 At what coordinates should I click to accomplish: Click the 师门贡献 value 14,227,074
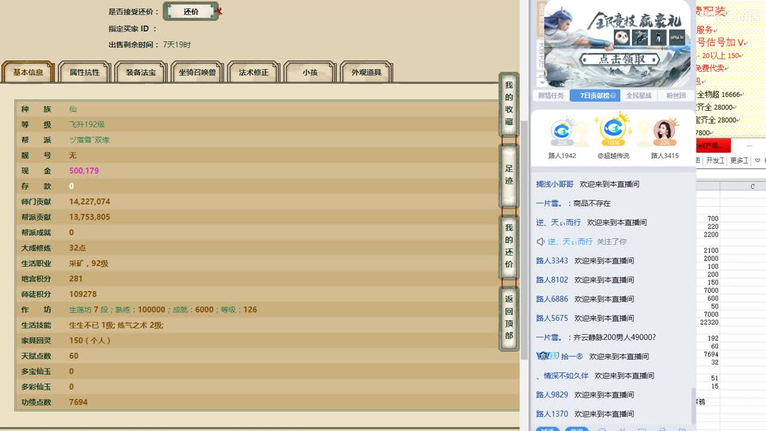(x=90, y=202)
